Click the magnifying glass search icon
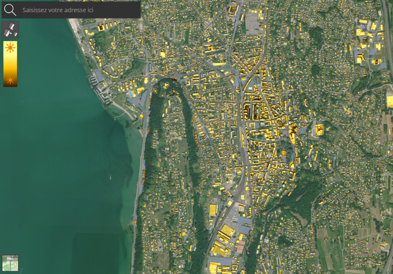Screen dimensions: 393x274 pos(10,10)
